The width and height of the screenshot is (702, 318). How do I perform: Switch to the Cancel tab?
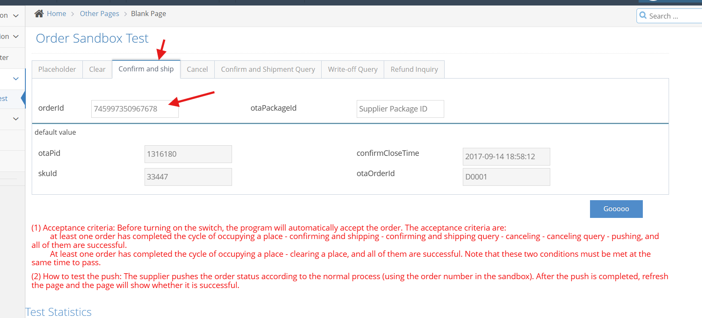tap(197, 69)
